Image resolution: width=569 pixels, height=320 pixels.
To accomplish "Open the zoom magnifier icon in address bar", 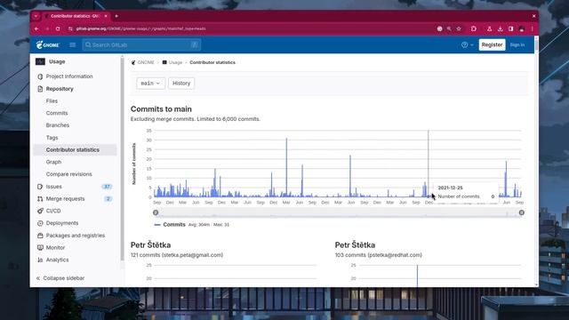I will click(449, 28).
